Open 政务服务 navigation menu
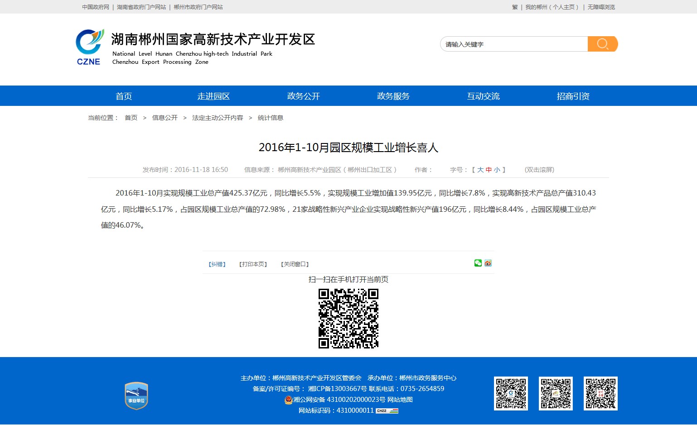 point(393,96)
